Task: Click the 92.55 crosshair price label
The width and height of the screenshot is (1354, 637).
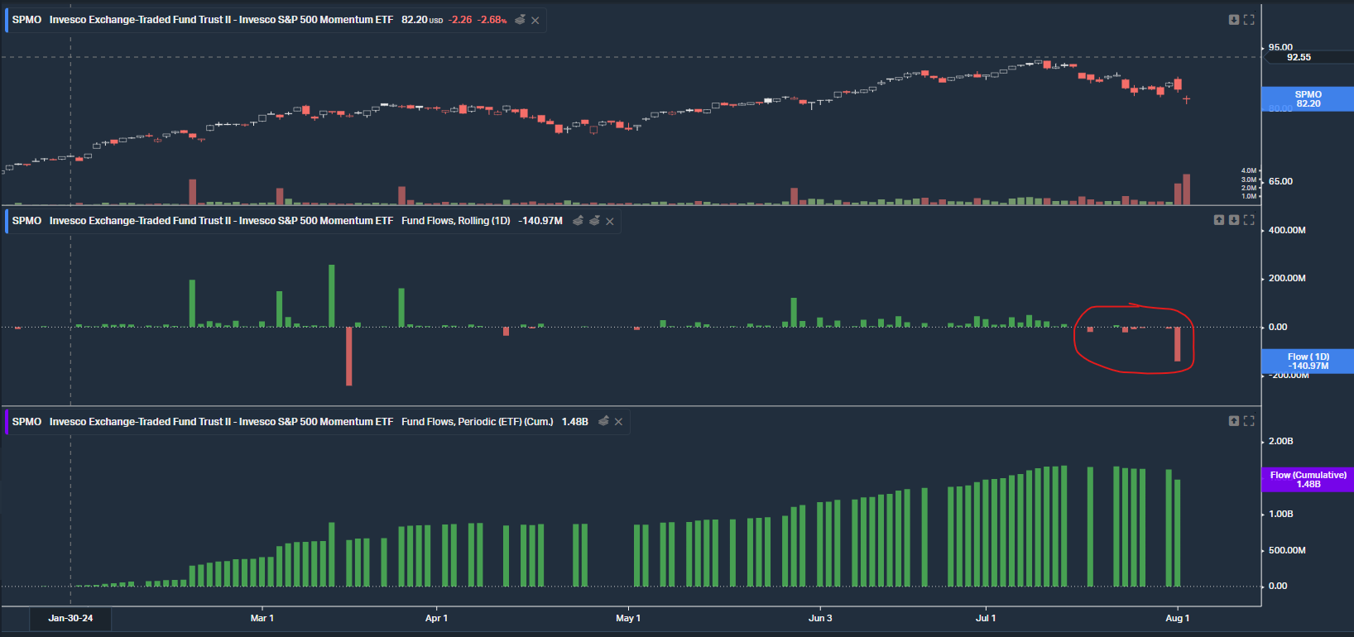Action: [1299, 57]
